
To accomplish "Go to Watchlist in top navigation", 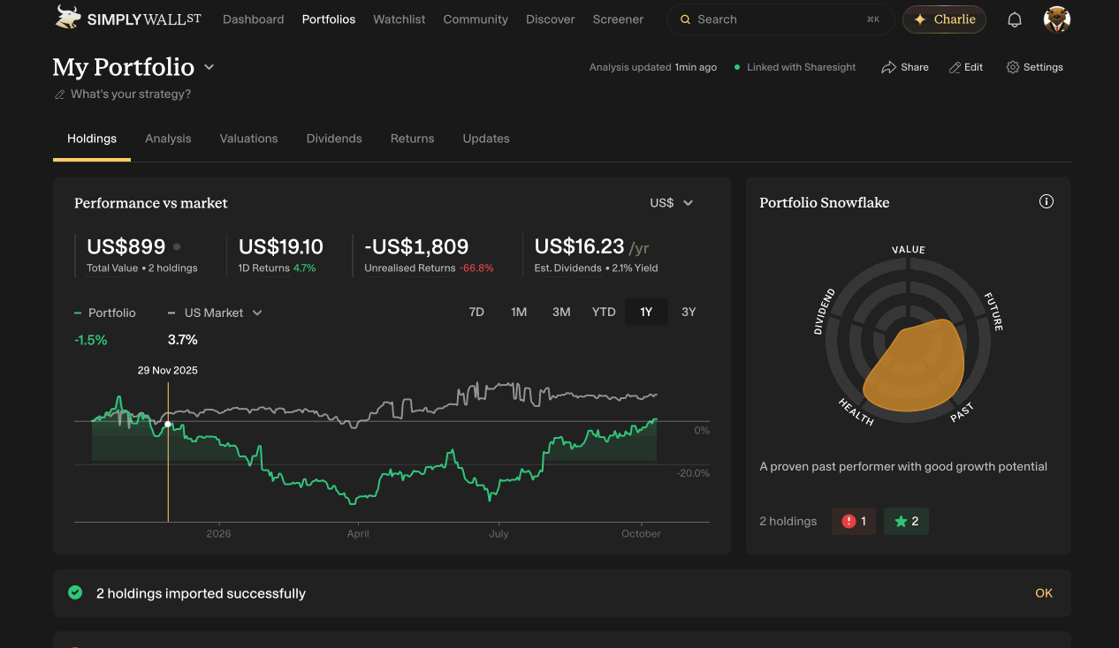I will coord(400,19).
